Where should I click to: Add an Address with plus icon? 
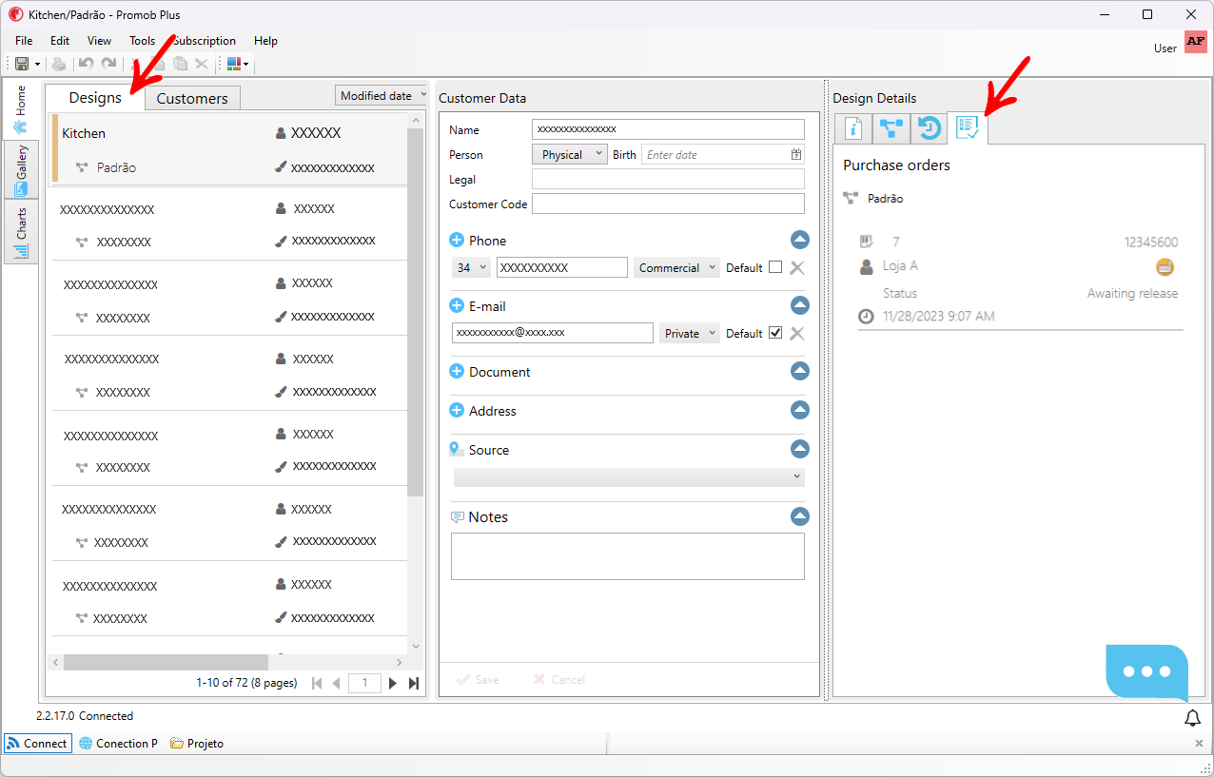click(x=457, y=411)
